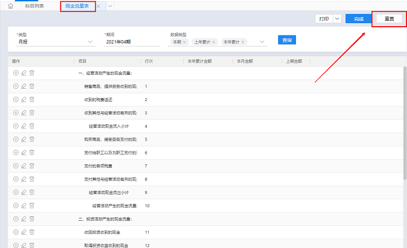Click the home icon in tab bar

pos(10,6)
